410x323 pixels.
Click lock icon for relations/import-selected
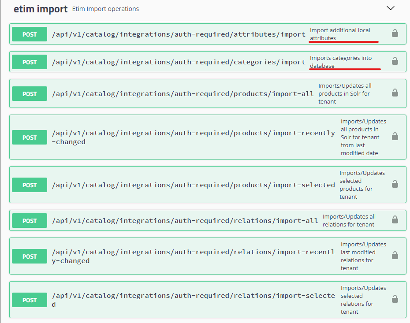coord(395,299)
